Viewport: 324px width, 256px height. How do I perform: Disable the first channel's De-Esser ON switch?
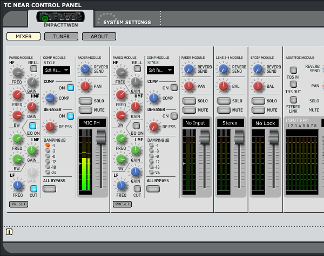tap(70, 116)
